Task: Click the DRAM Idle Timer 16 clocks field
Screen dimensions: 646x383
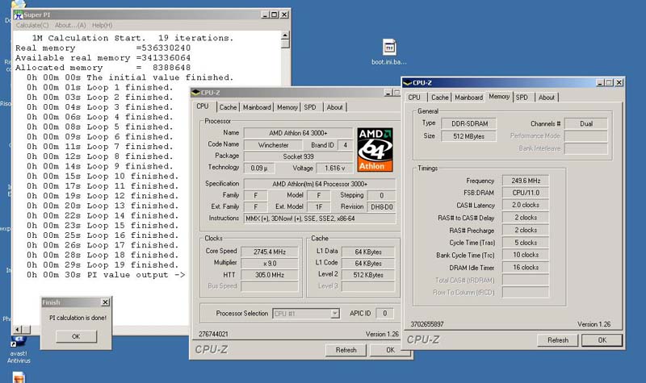Action: coord(526,268)
